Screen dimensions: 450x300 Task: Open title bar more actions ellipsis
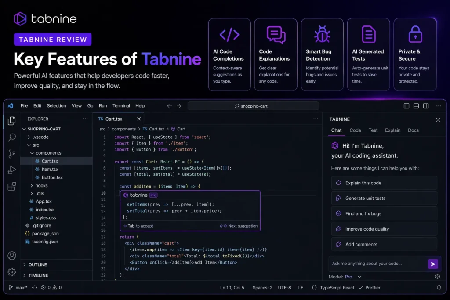pyautogui.click(x=439, y=106)
